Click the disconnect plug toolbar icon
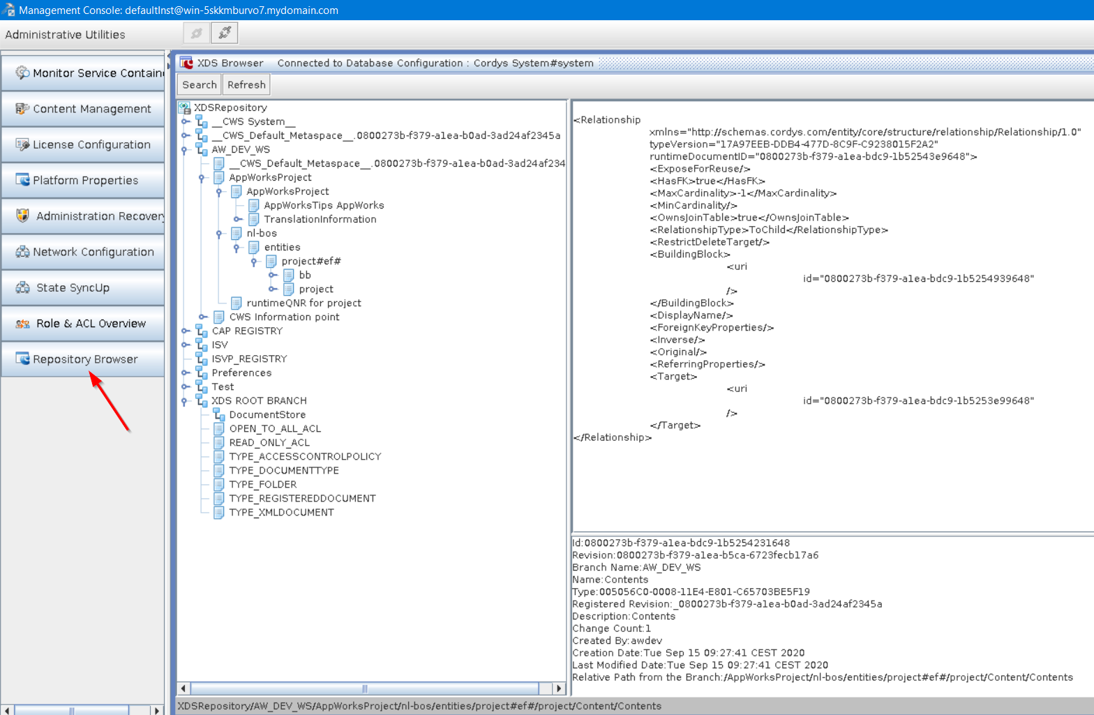Viewport: 1094px width, 715px height. tap(225, 33)
